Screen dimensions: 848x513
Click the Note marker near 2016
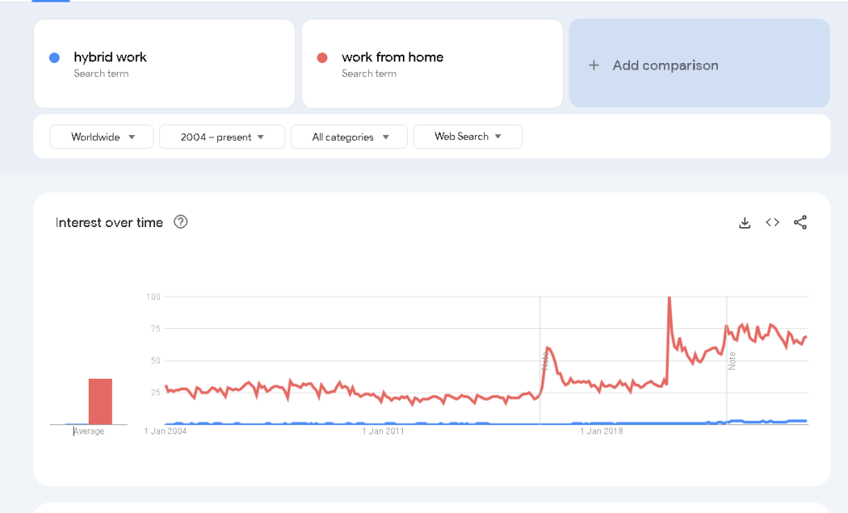click(x=545, y=361)
